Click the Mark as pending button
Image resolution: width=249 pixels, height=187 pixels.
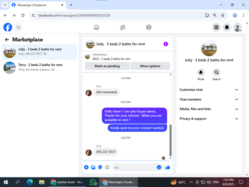(107, 66)
